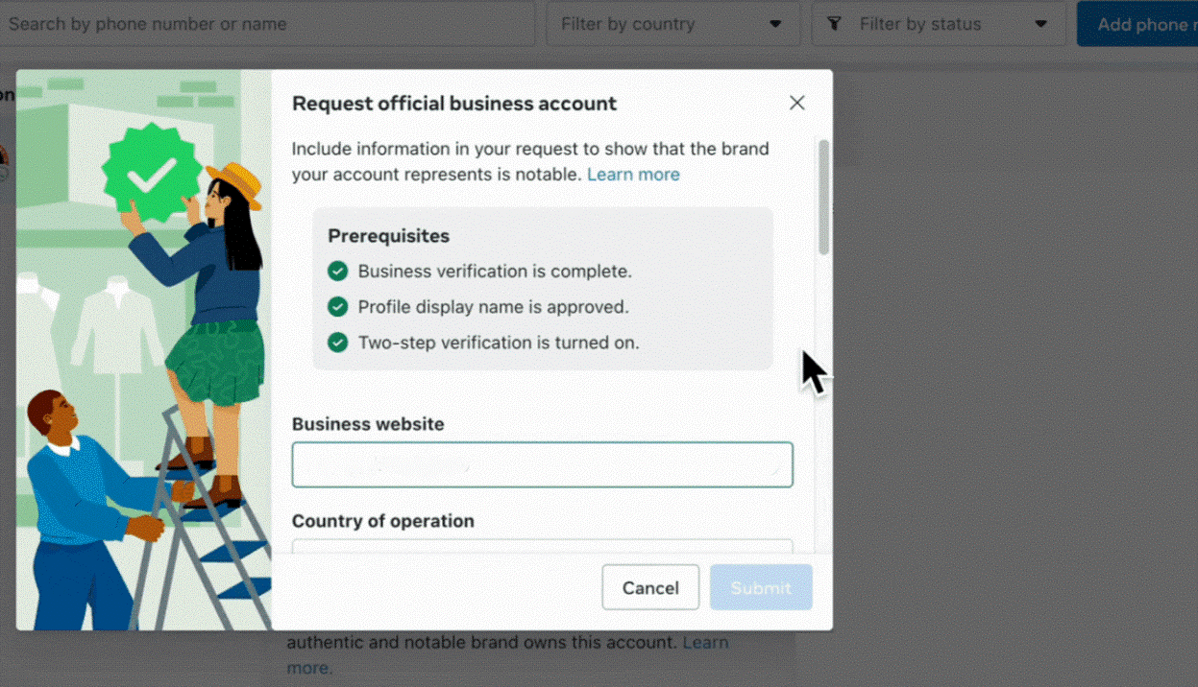Click the Cancel button
This screenshot has height=687, width=1198.
(650, 587)
